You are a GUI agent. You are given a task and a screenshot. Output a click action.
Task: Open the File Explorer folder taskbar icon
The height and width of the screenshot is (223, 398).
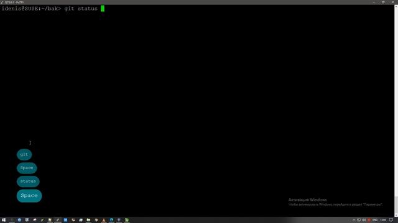[x=88, y=220]
